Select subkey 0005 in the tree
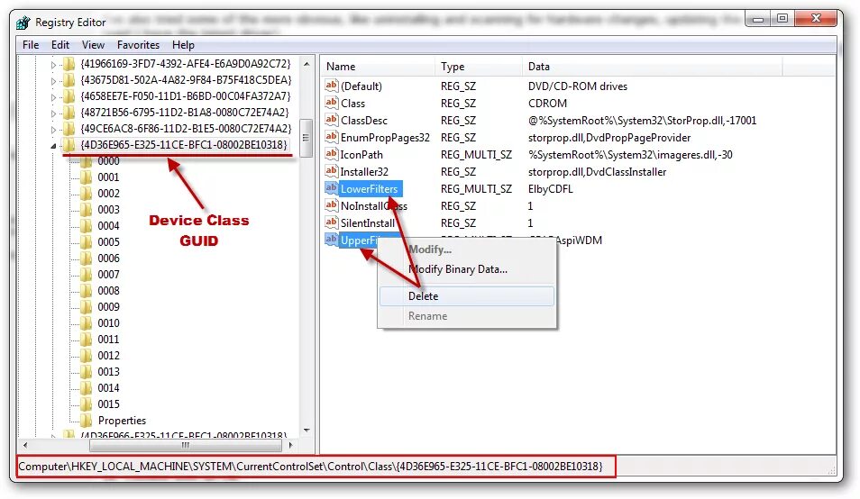Screen dimensions: 860x499 click(x=108, y=242)
